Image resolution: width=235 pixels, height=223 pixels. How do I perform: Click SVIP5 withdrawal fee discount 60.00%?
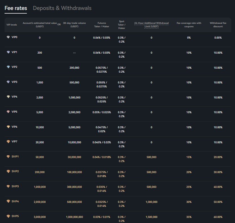click(218, 217)
